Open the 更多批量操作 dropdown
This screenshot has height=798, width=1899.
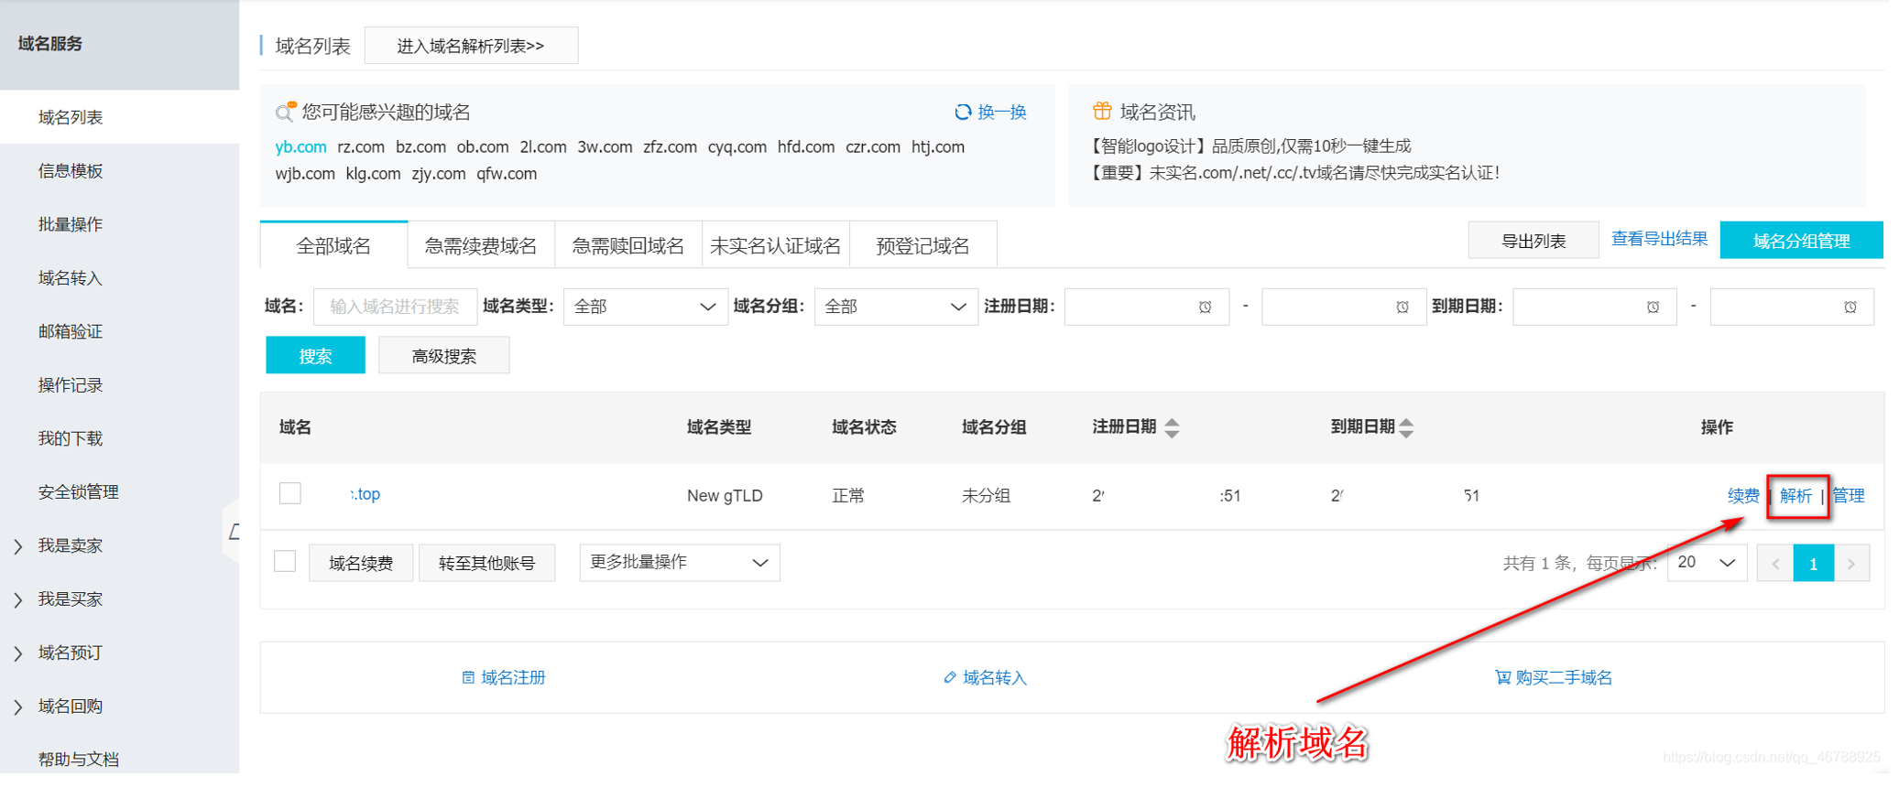pos(679,562)
